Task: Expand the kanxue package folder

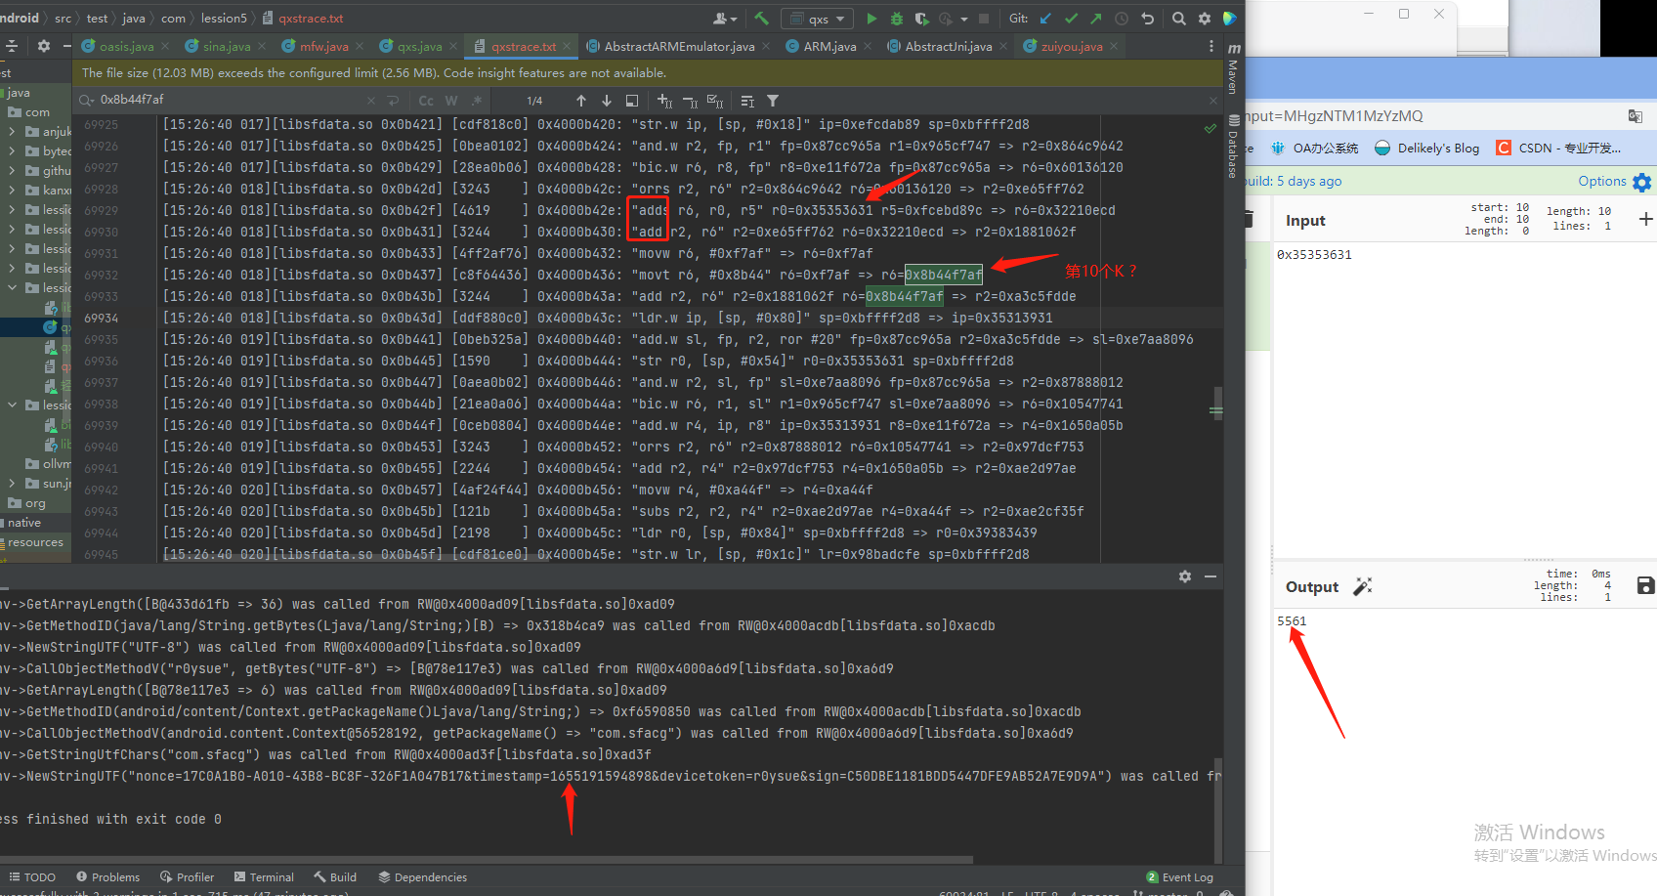Action: pos(12,191)
